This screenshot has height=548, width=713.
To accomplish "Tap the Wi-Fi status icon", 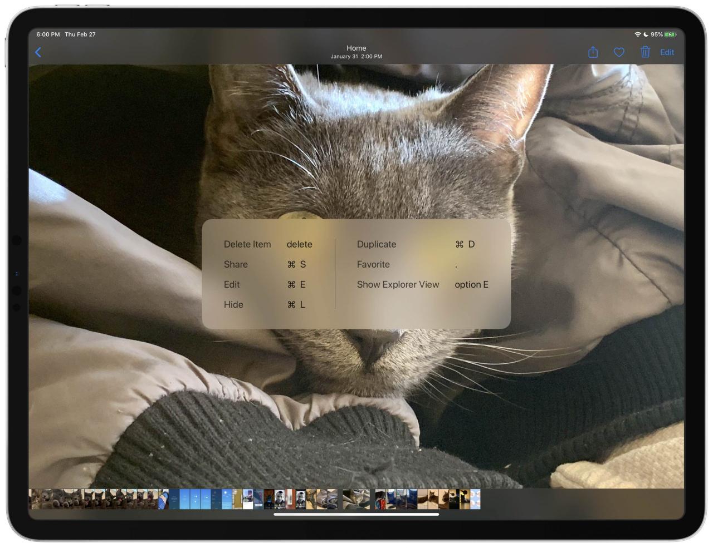I will click(x=637, y=34).
